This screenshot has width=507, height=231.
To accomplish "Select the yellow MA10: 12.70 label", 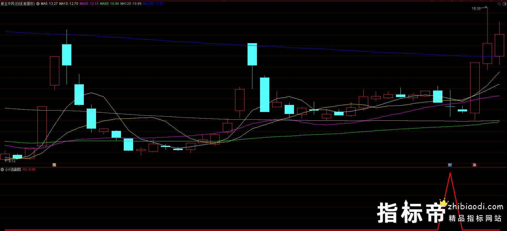I will pyautogui.click(x=69, y=4).
